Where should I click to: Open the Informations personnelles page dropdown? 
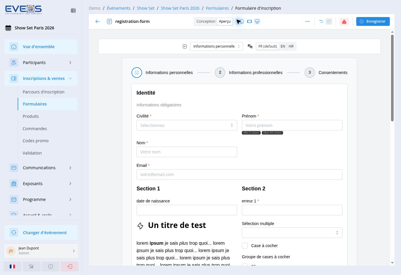[217, 46]
